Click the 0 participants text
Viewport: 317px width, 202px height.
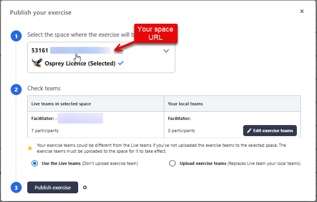[181, 131]
